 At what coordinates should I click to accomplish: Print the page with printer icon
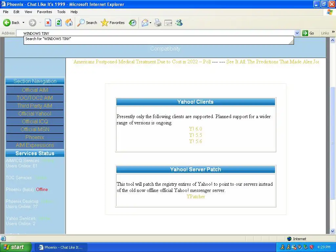point(158,23)
